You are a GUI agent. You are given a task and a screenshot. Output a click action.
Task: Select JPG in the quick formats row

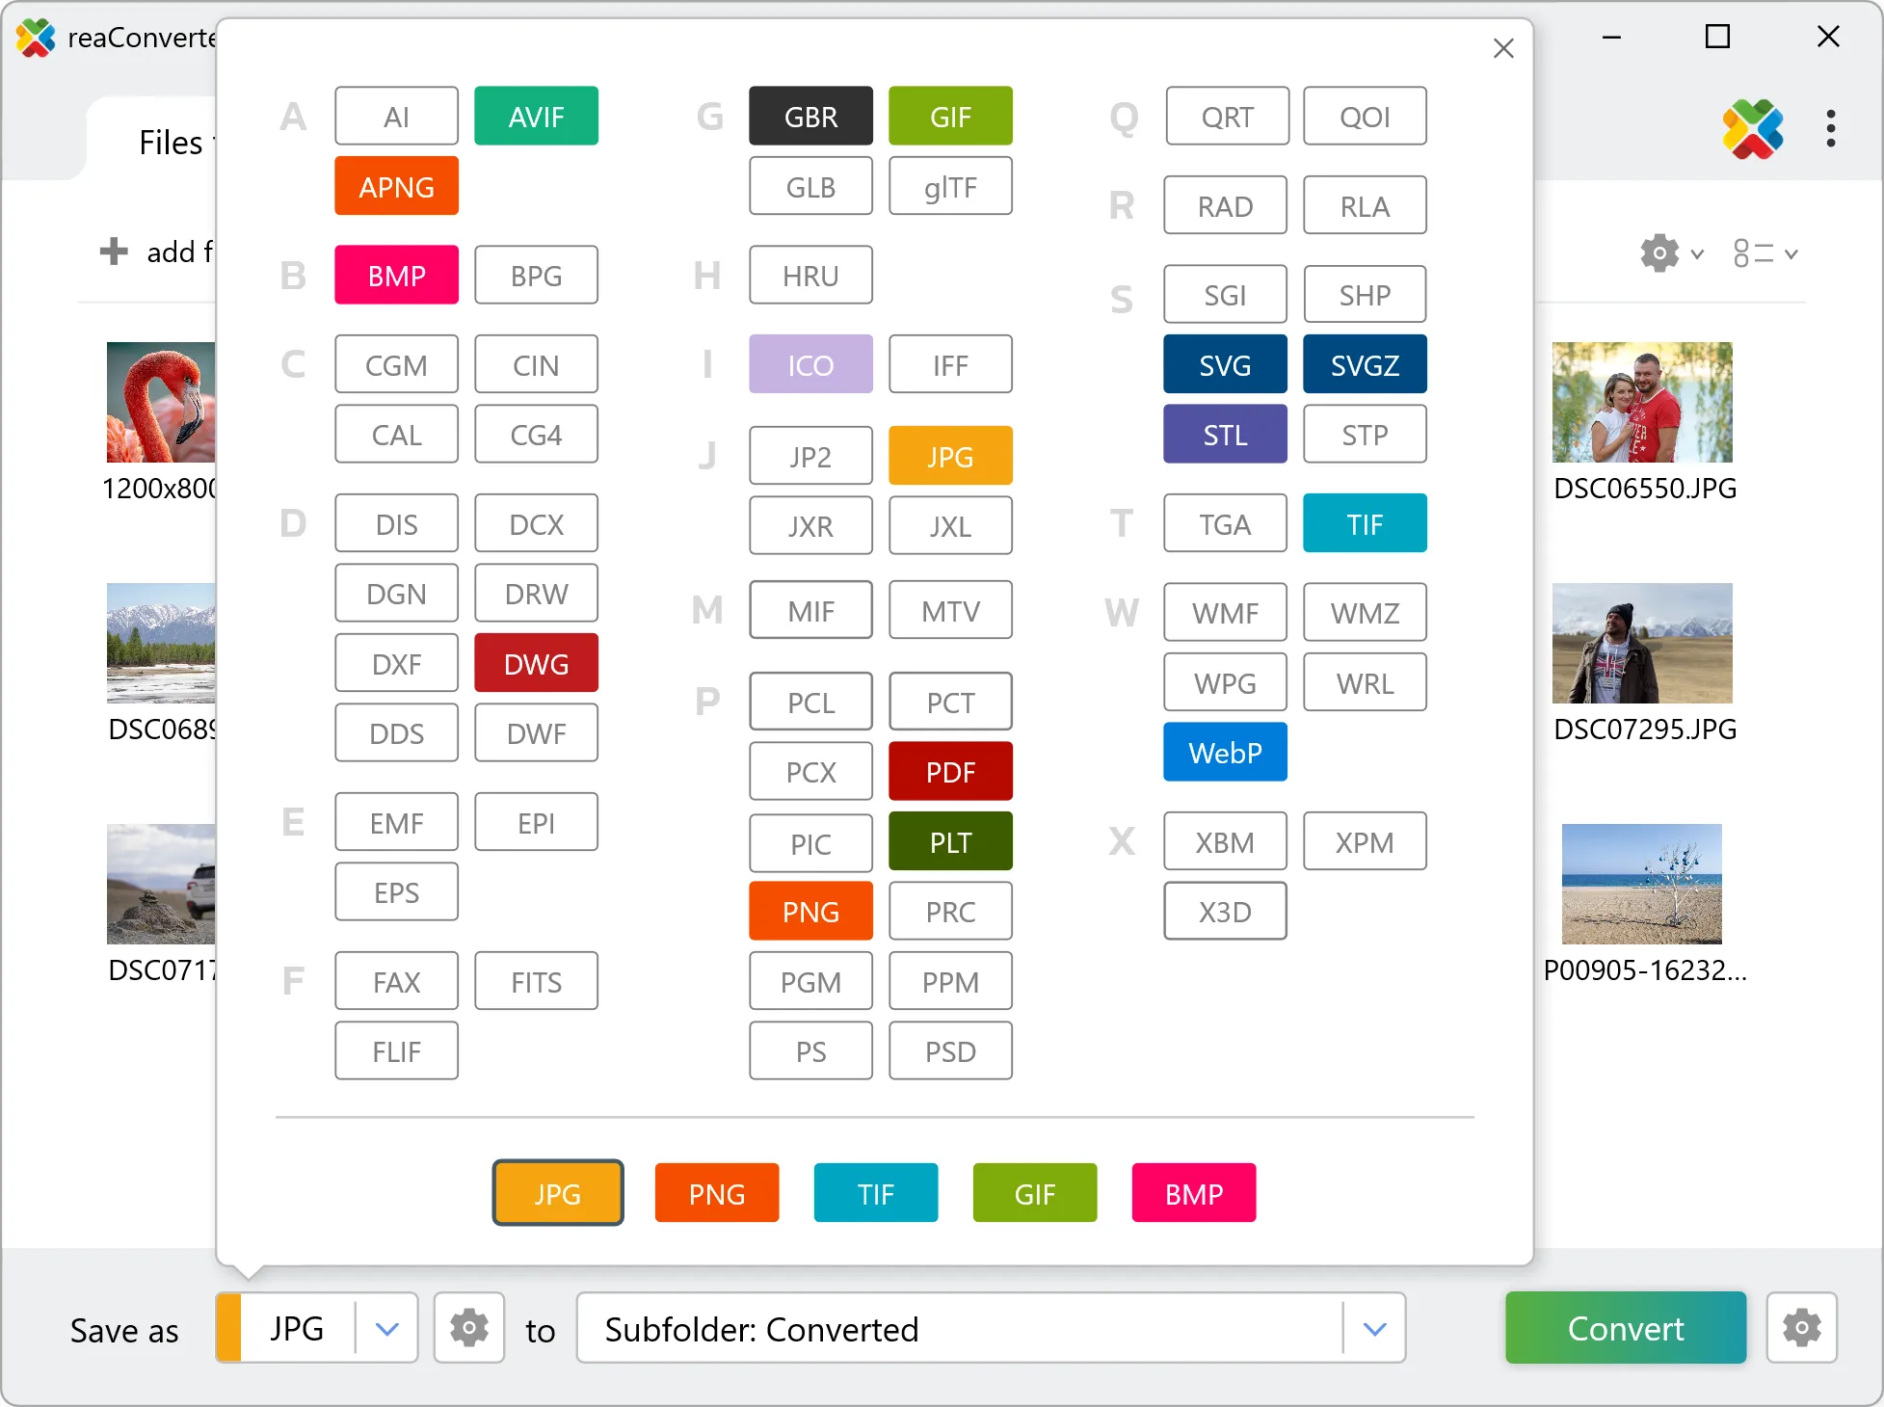point(558,1193)
